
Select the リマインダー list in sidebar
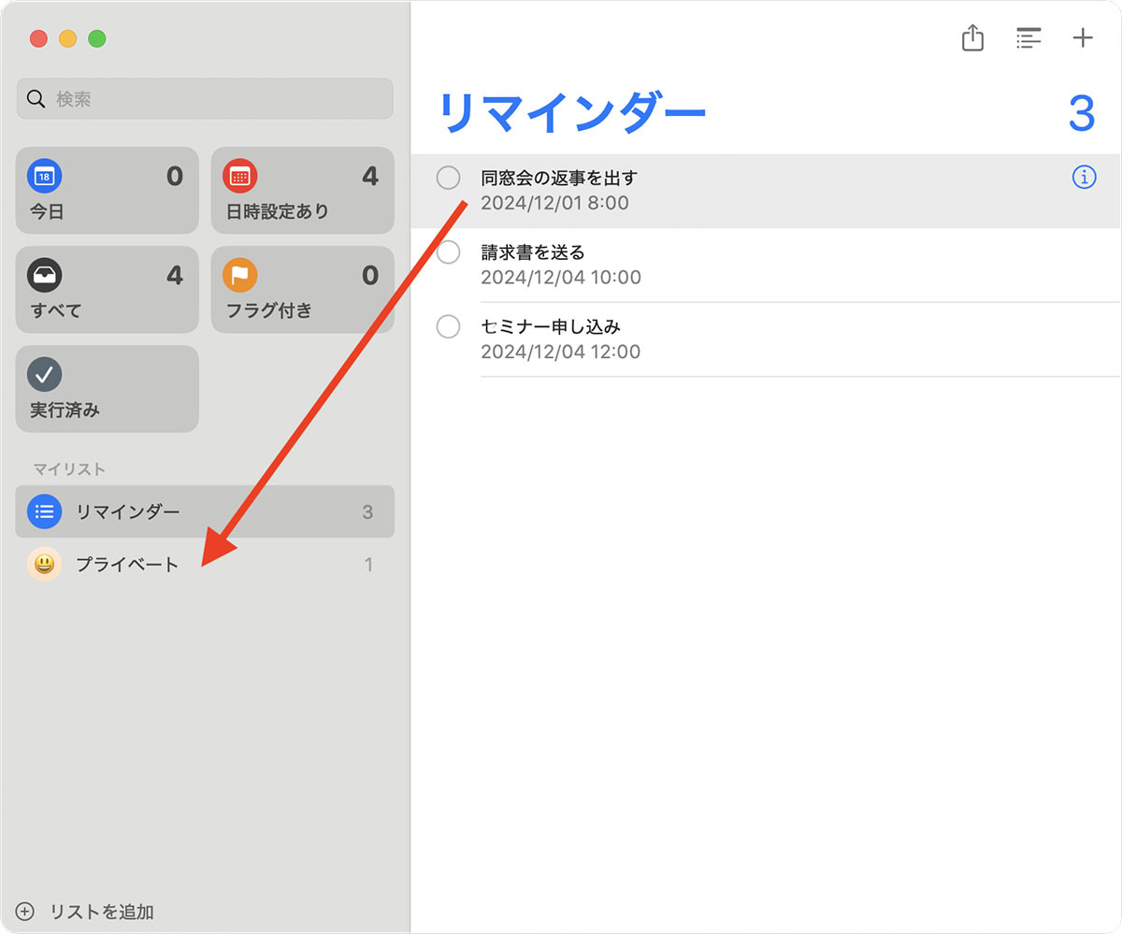pyautogui.click(x=205, y=511)
